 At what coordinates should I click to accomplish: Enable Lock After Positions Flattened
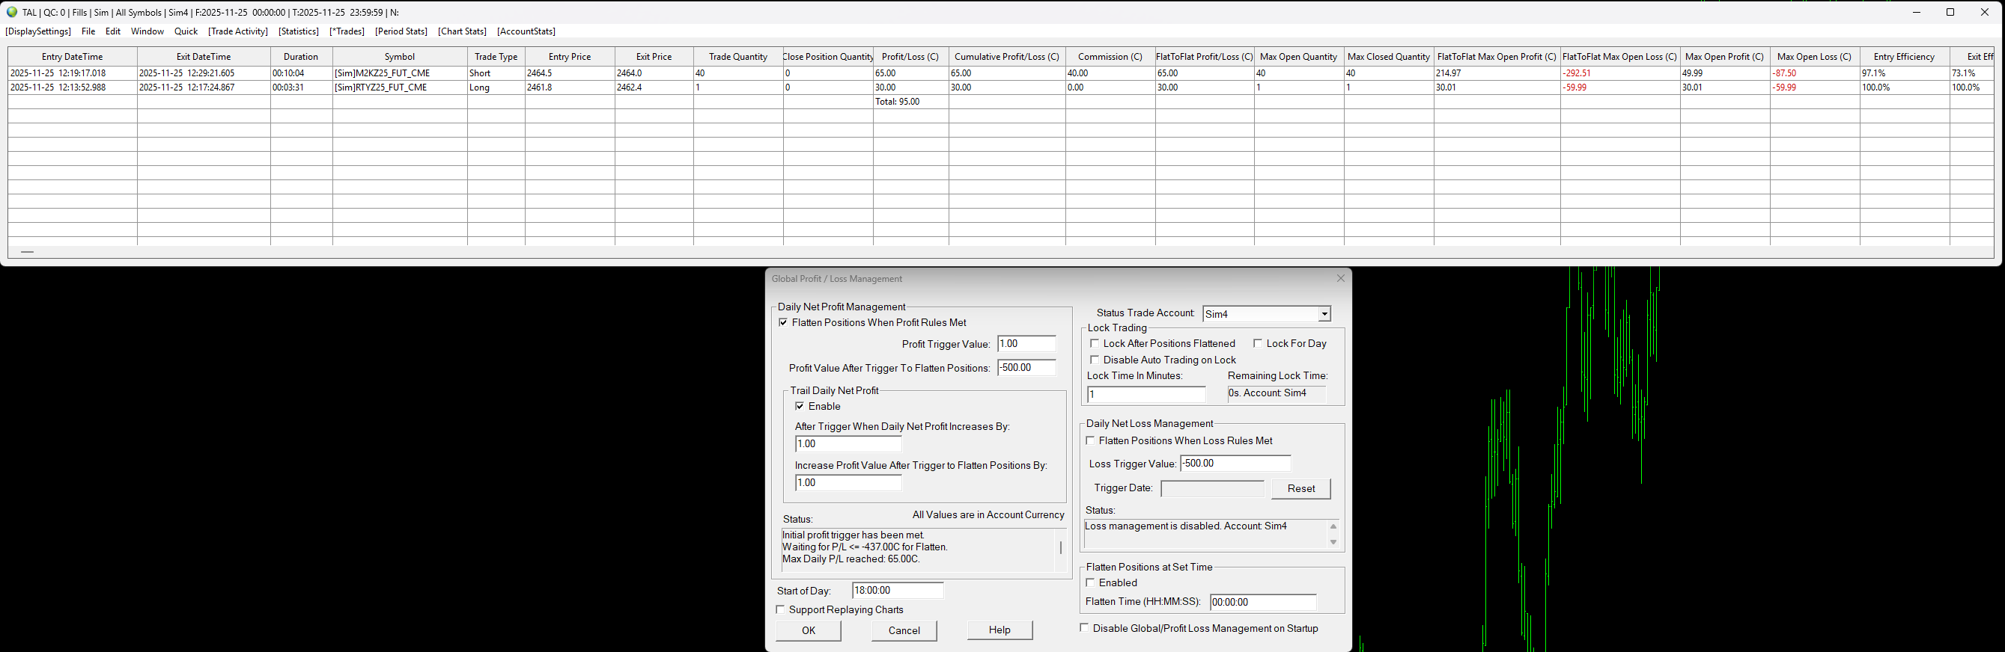(x=1095, y=343)
